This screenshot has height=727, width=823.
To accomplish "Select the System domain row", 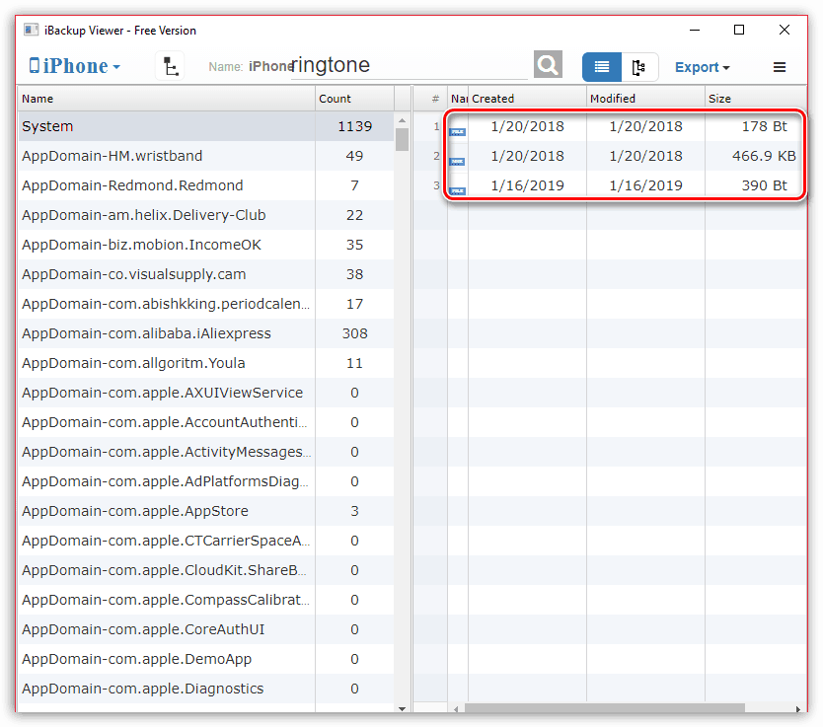I will pyautogui.click(x=205, y=126).
